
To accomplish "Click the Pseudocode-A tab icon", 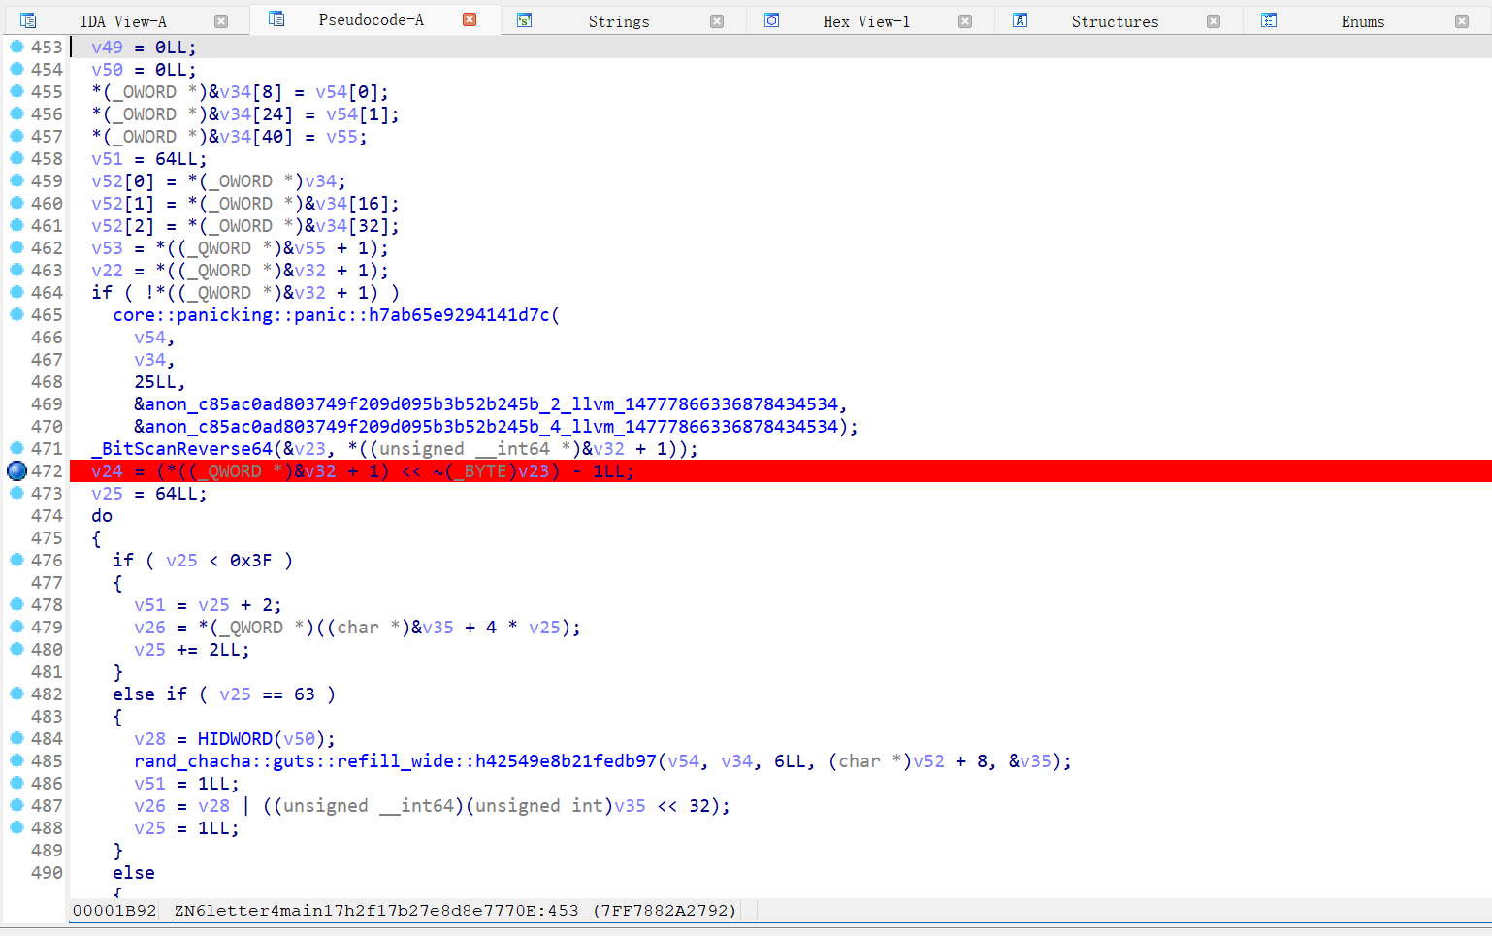I will [x=276, y=19].
